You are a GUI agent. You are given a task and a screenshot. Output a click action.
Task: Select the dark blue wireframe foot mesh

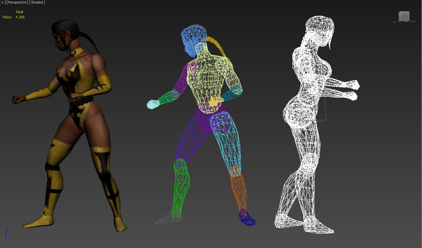[x=247, y=217]
